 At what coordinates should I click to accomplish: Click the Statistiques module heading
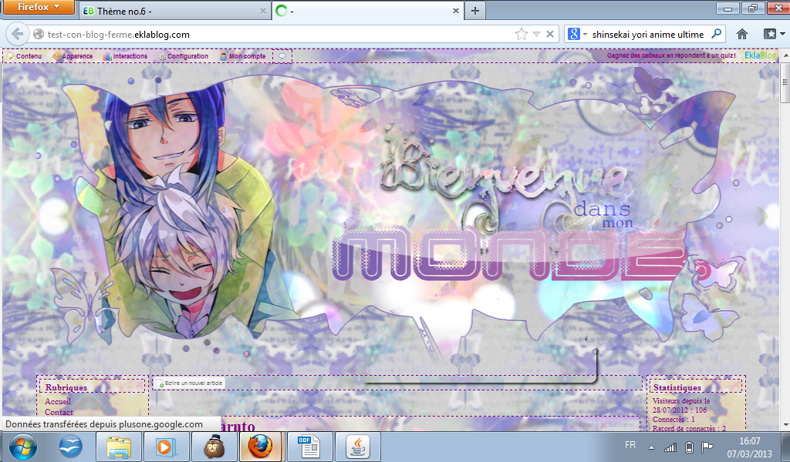(677, 387)
